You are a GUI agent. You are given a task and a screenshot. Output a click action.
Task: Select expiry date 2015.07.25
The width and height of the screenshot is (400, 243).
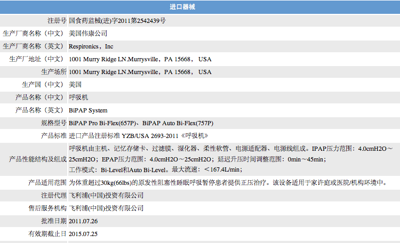(x=83, y=234)
